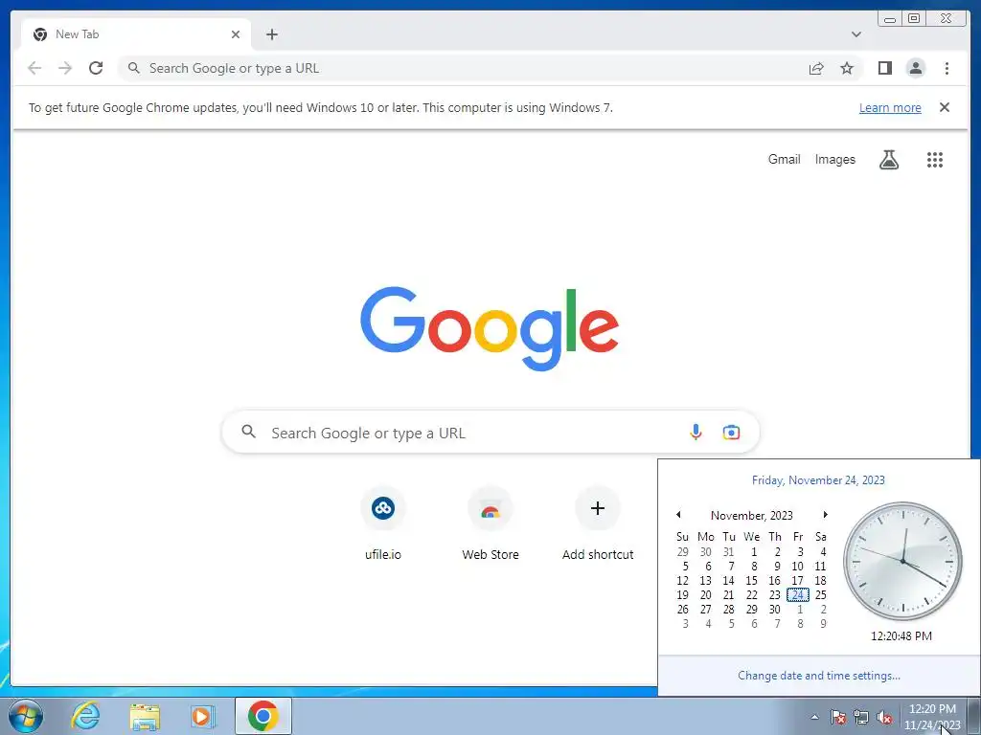
Task: Click Change date and time settings
Action: (x=818, y=675)
